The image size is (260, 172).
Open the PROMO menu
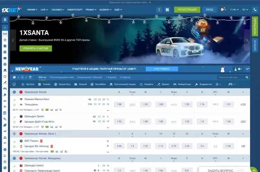coord(91,10)
